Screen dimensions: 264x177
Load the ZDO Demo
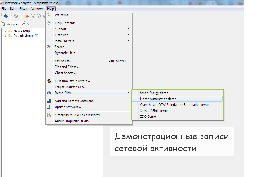[x=177, y=117]
